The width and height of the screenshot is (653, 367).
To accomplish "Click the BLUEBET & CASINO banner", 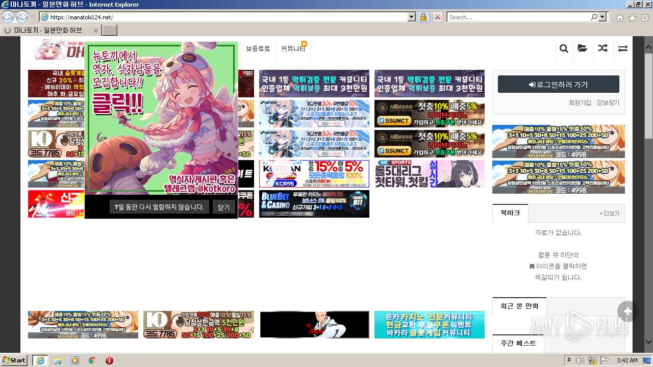I will pyautogui.click(x=314, y=204).
